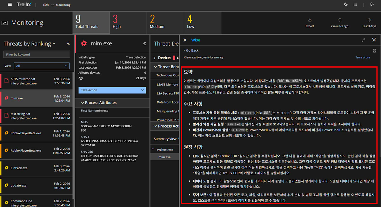Click the mim.exe gear icon in header
This screenshot has height=207, width=381.
pyautogui.click(x=84, y=43)
